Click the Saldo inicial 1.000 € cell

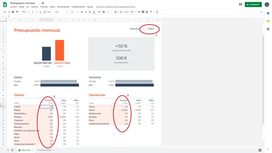148,29
